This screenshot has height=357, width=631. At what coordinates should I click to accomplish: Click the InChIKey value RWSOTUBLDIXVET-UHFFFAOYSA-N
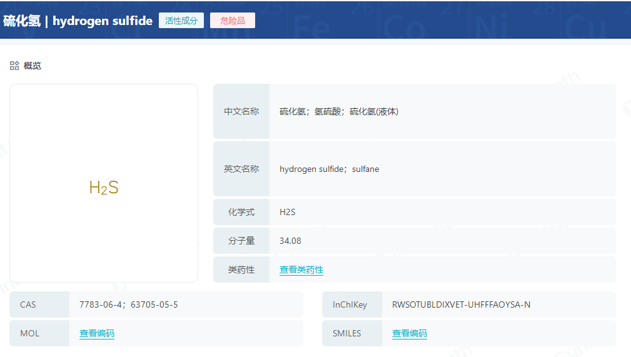click(461, 304)
